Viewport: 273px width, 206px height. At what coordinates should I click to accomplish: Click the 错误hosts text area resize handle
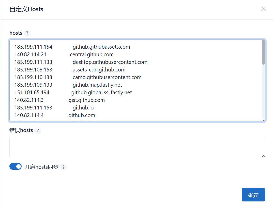263,156
